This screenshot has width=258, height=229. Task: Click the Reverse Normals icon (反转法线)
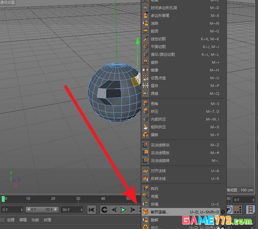point(145,179)
